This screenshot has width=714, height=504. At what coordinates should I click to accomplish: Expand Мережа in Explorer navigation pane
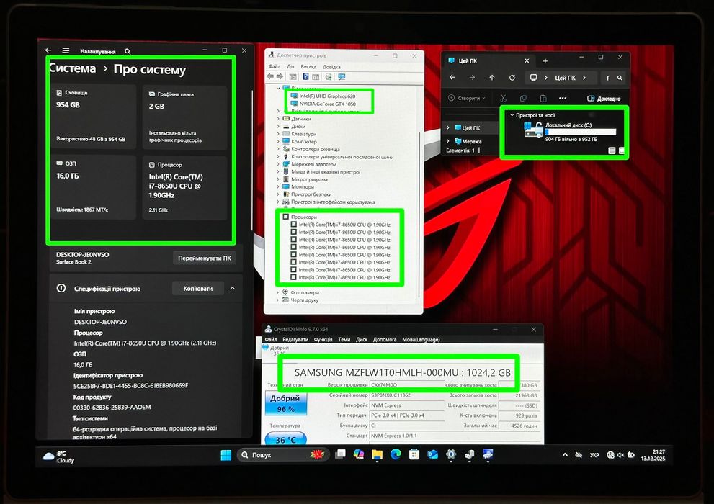coord(448,141)
